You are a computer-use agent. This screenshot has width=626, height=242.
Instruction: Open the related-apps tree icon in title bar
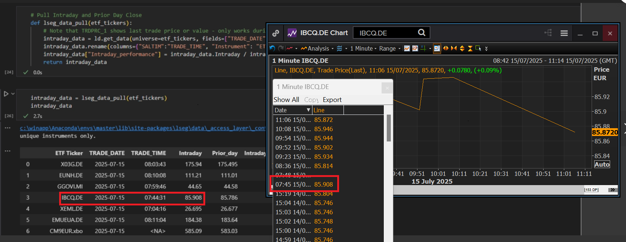[548, 33]
